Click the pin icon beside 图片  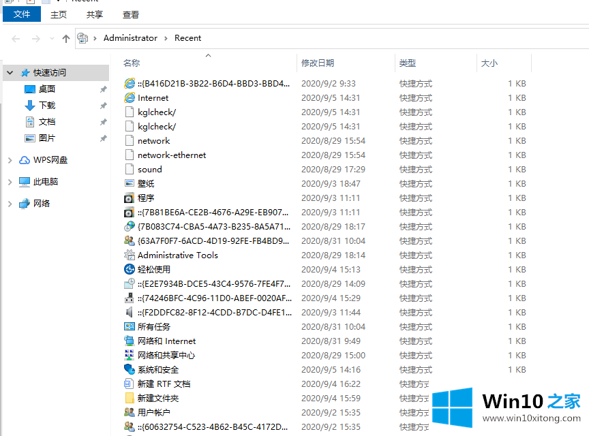[104, 138]
